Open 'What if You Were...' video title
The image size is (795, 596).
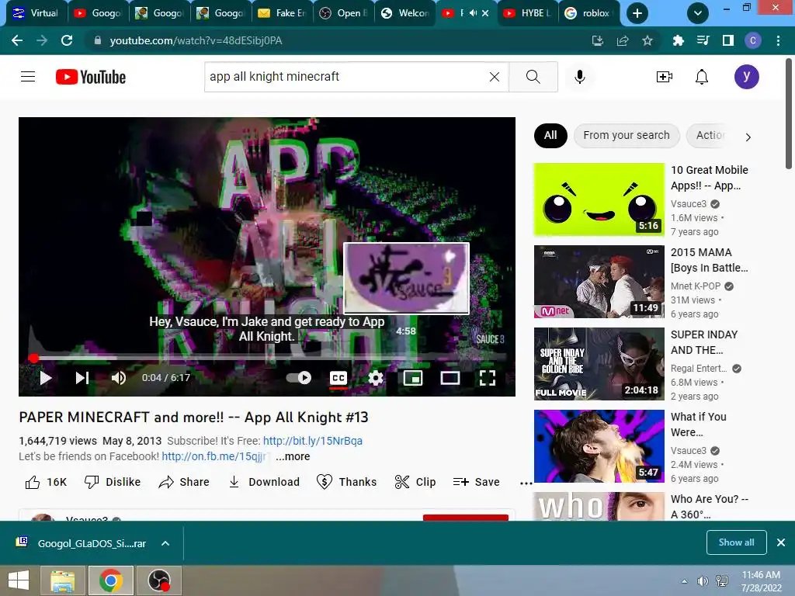coord(698,424)
